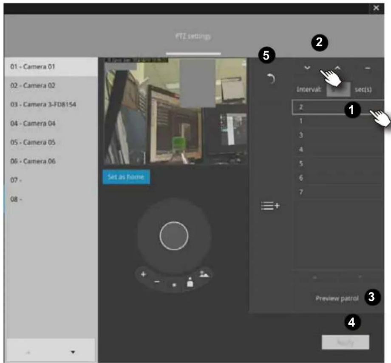This screenshot has height=363, width=391.
Task: Zoom out with minus icon below joystick
Action: coord(157,282)
